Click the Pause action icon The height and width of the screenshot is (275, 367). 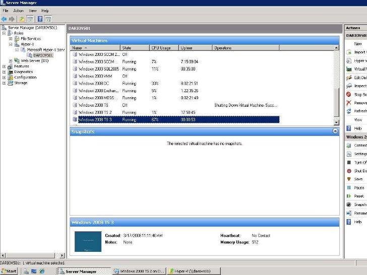pos(349,187)
